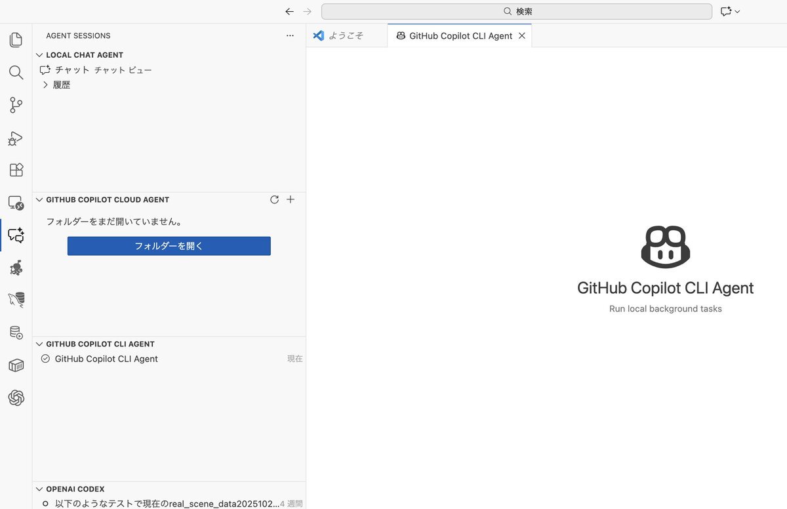Open chat dropdown chevron in title bar
The width and height of the screenshot is (787, 509).
(x=738, y=11)
